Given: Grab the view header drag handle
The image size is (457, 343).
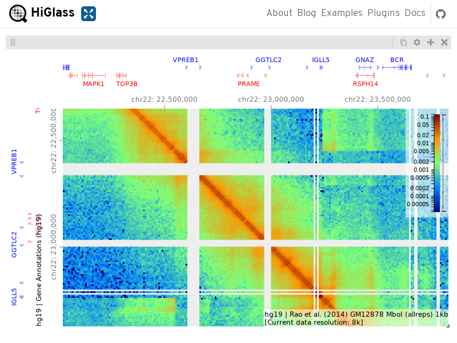Looking at the screenshot, I should click(x=13, y=42).
